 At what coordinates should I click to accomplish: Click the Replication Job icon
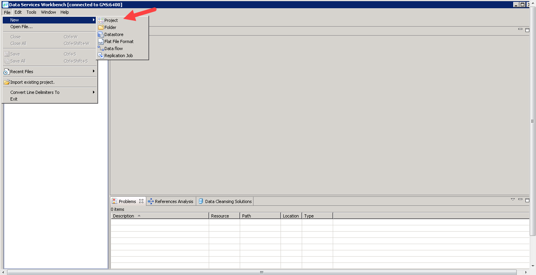(101, 56)
